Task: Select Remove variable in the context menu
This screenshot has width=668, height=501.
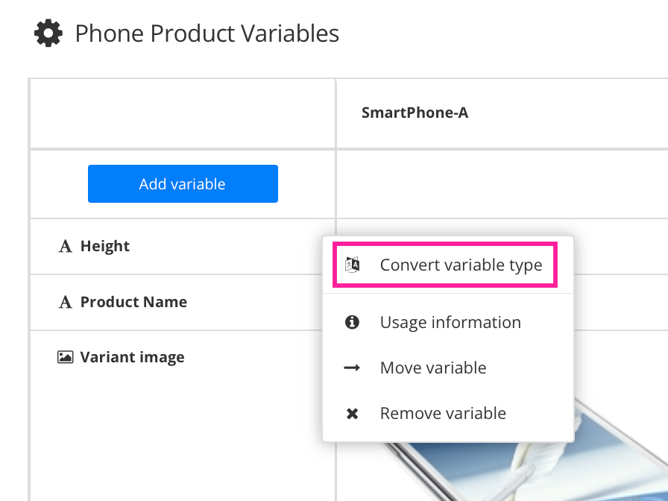Action: click(443, 413)
